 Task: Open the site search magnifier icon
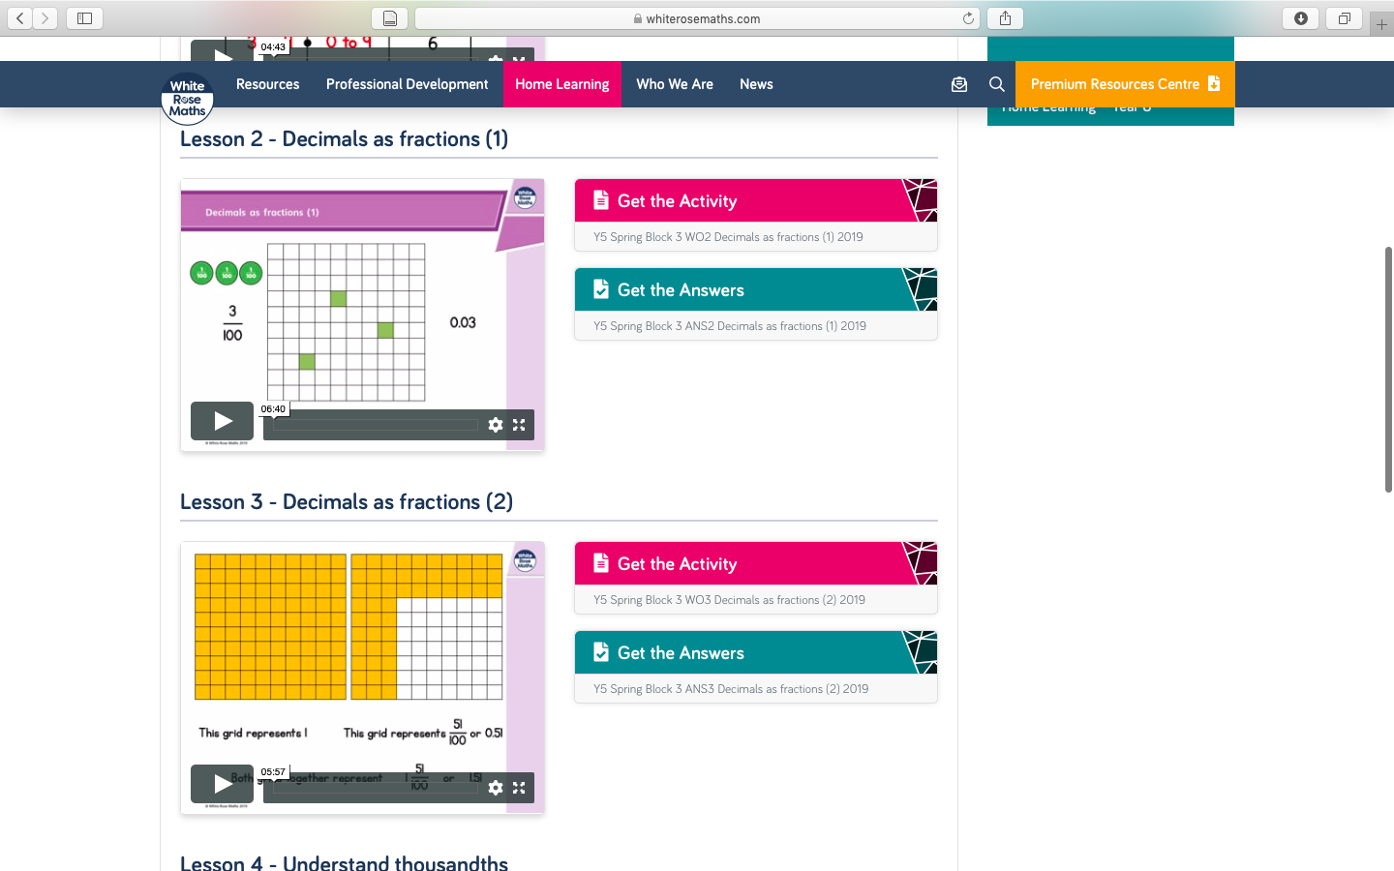point(996,84)
